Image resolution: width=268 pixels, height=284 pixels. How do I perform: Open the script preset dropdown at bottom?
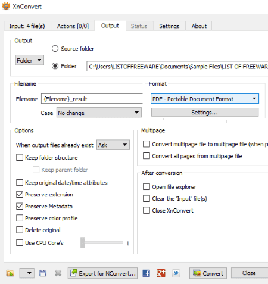click(27, 273)
